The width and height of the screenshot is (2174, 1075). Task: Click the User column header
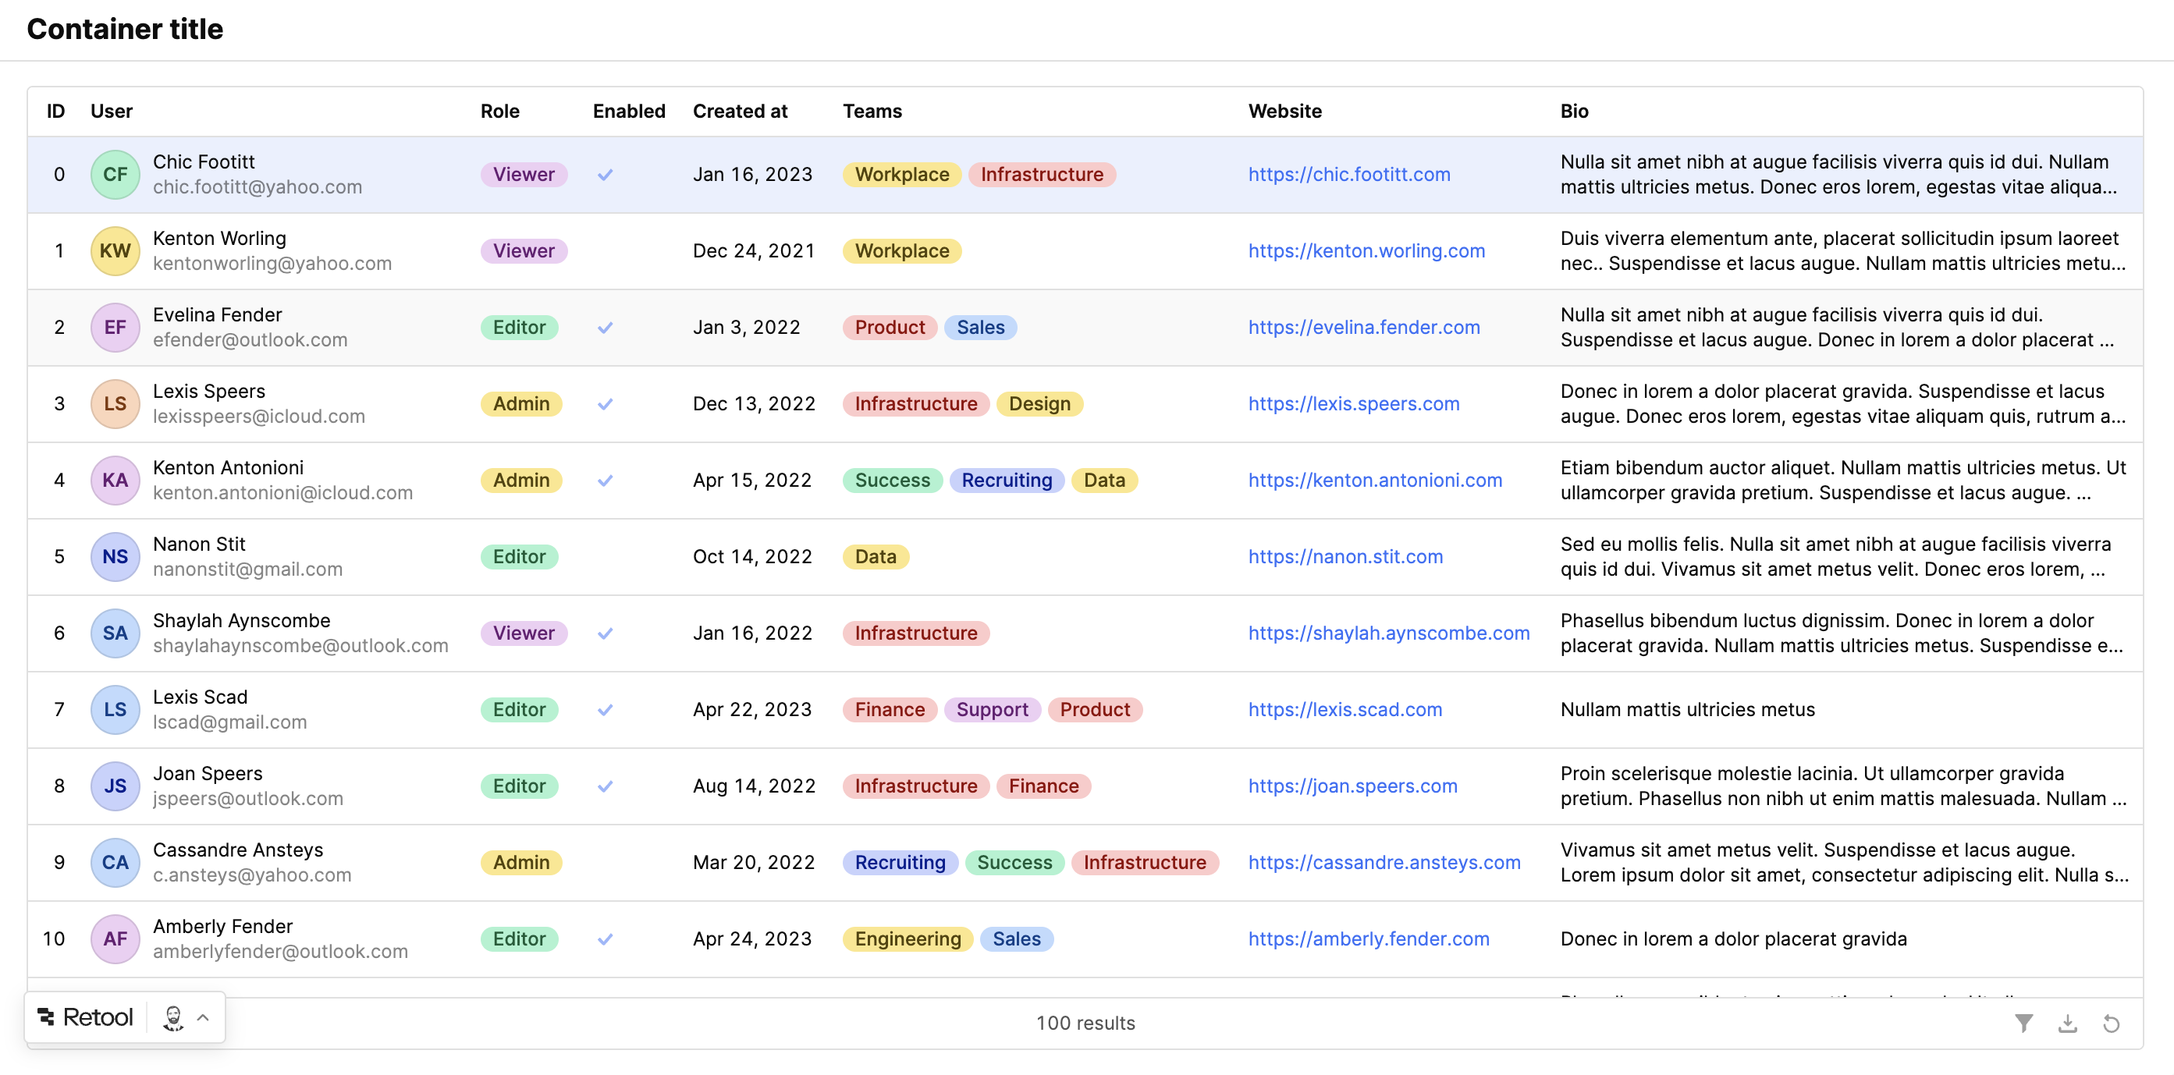click(x=112, y=112)
